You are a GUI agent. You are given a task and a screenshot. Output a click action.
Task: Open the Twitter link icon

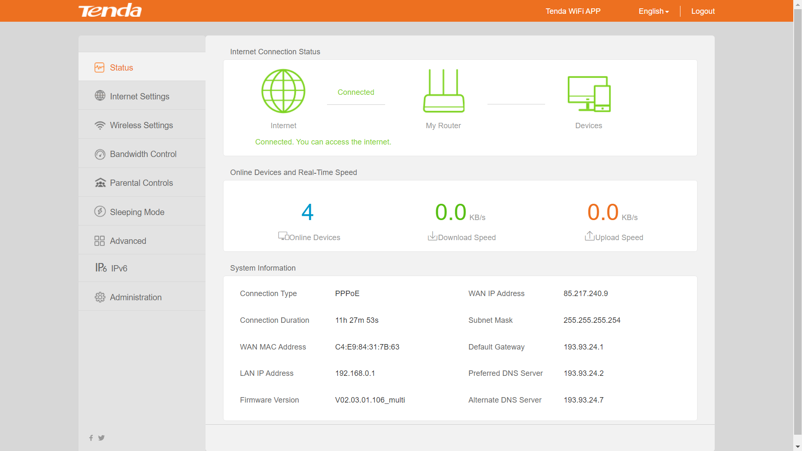click(101, 438)
